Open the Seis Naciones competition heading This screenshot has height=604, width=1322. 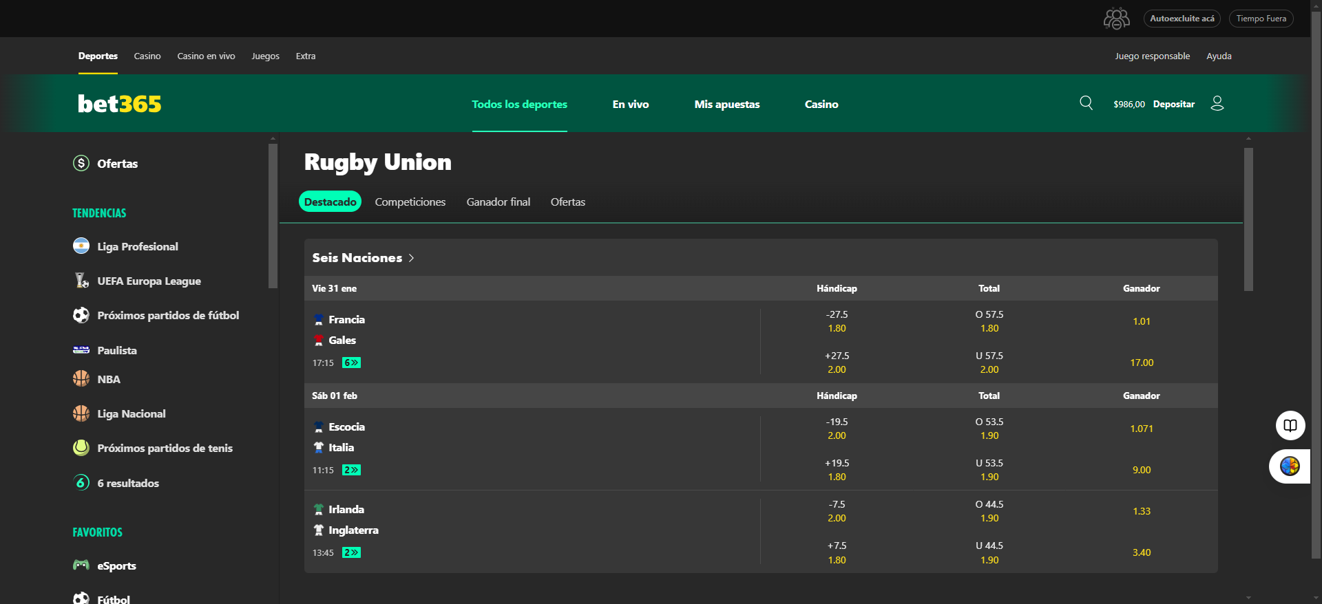click(357, 257)
